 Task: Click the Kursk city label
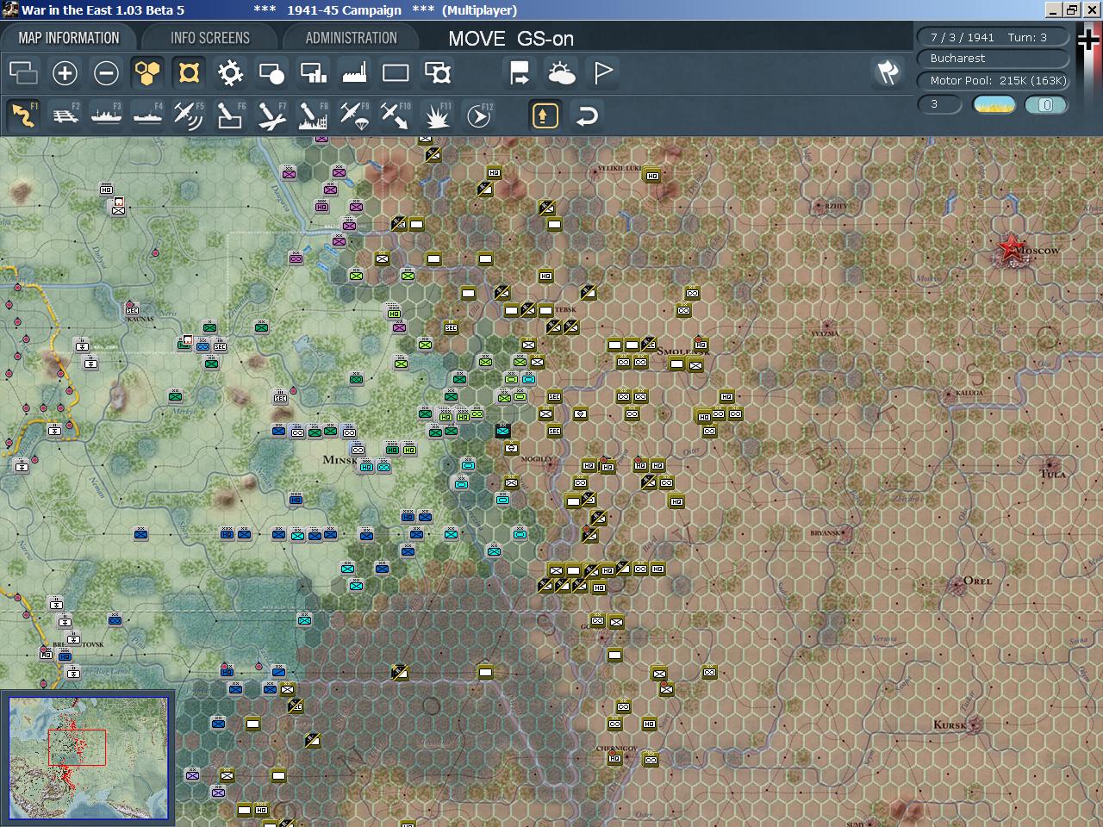coord(950,724)
